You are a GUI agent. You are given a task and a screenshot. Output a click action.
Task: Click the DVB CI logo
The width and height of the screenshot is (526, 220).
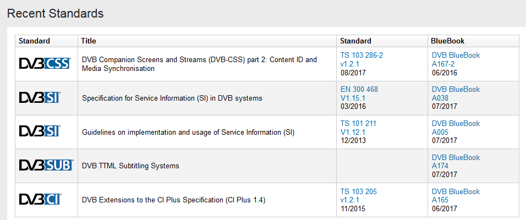point(40,200)
